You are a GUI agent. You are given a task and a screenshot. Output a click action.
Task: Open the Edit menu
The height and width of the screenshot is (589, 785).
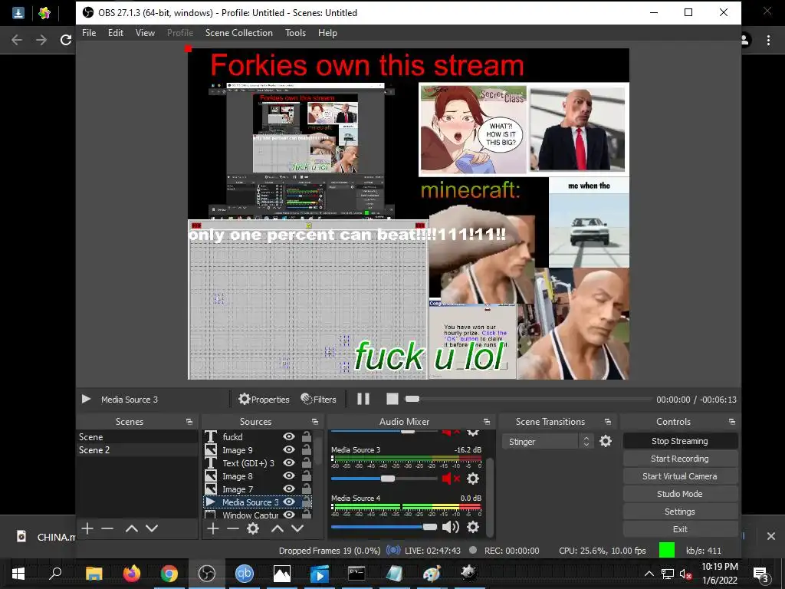[116, 32]
